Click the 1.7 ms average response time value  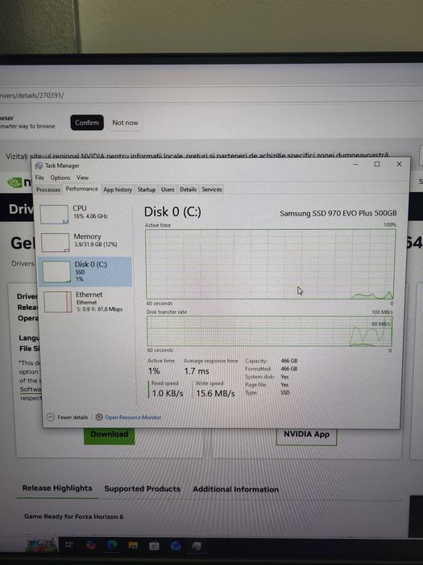(x=197, y=370)
